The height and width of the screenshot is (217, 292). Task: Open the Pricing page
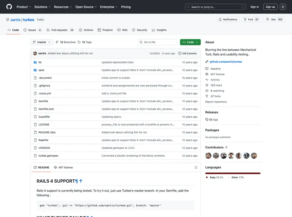126,7
